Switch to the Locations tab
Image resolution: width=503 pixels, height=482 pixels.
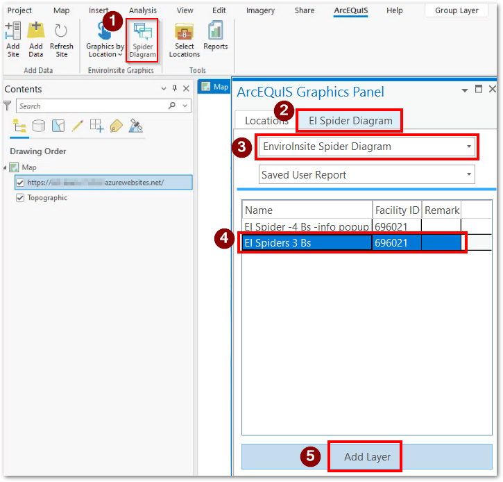[x=266, y=121]
